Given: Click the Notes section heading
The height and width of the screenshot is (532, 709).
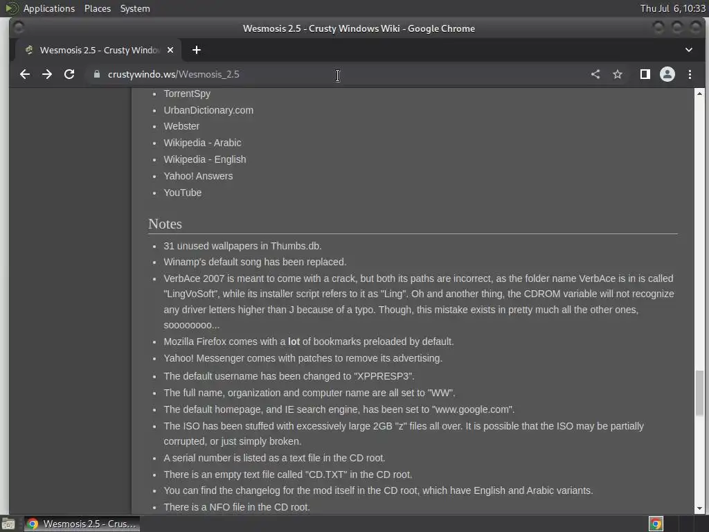Looking at the screenshot, I should 165,224.
